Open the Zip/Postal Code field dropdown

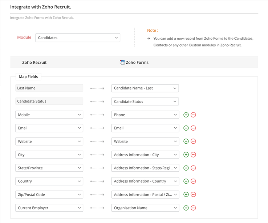click(x=49, y=195)
